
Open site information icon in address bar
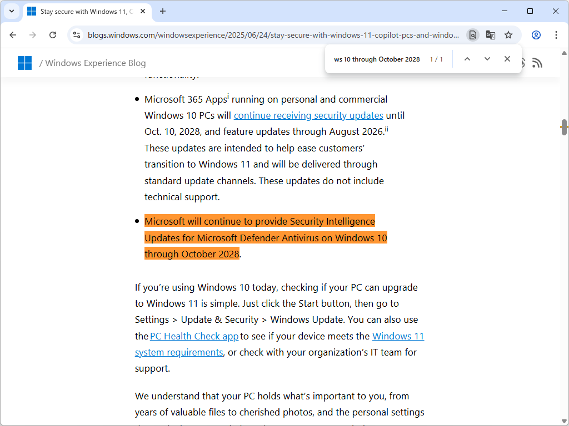tap(77, 35)
